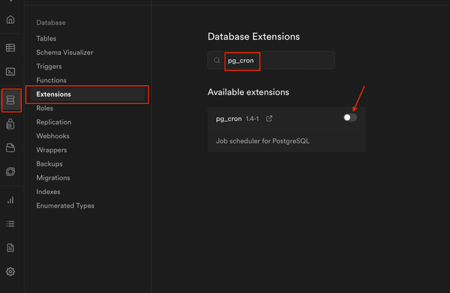Open Schema Visualizer page
The height and width of the screenshot is (293, 450).
pyautogui.click(x=65, y=53)
